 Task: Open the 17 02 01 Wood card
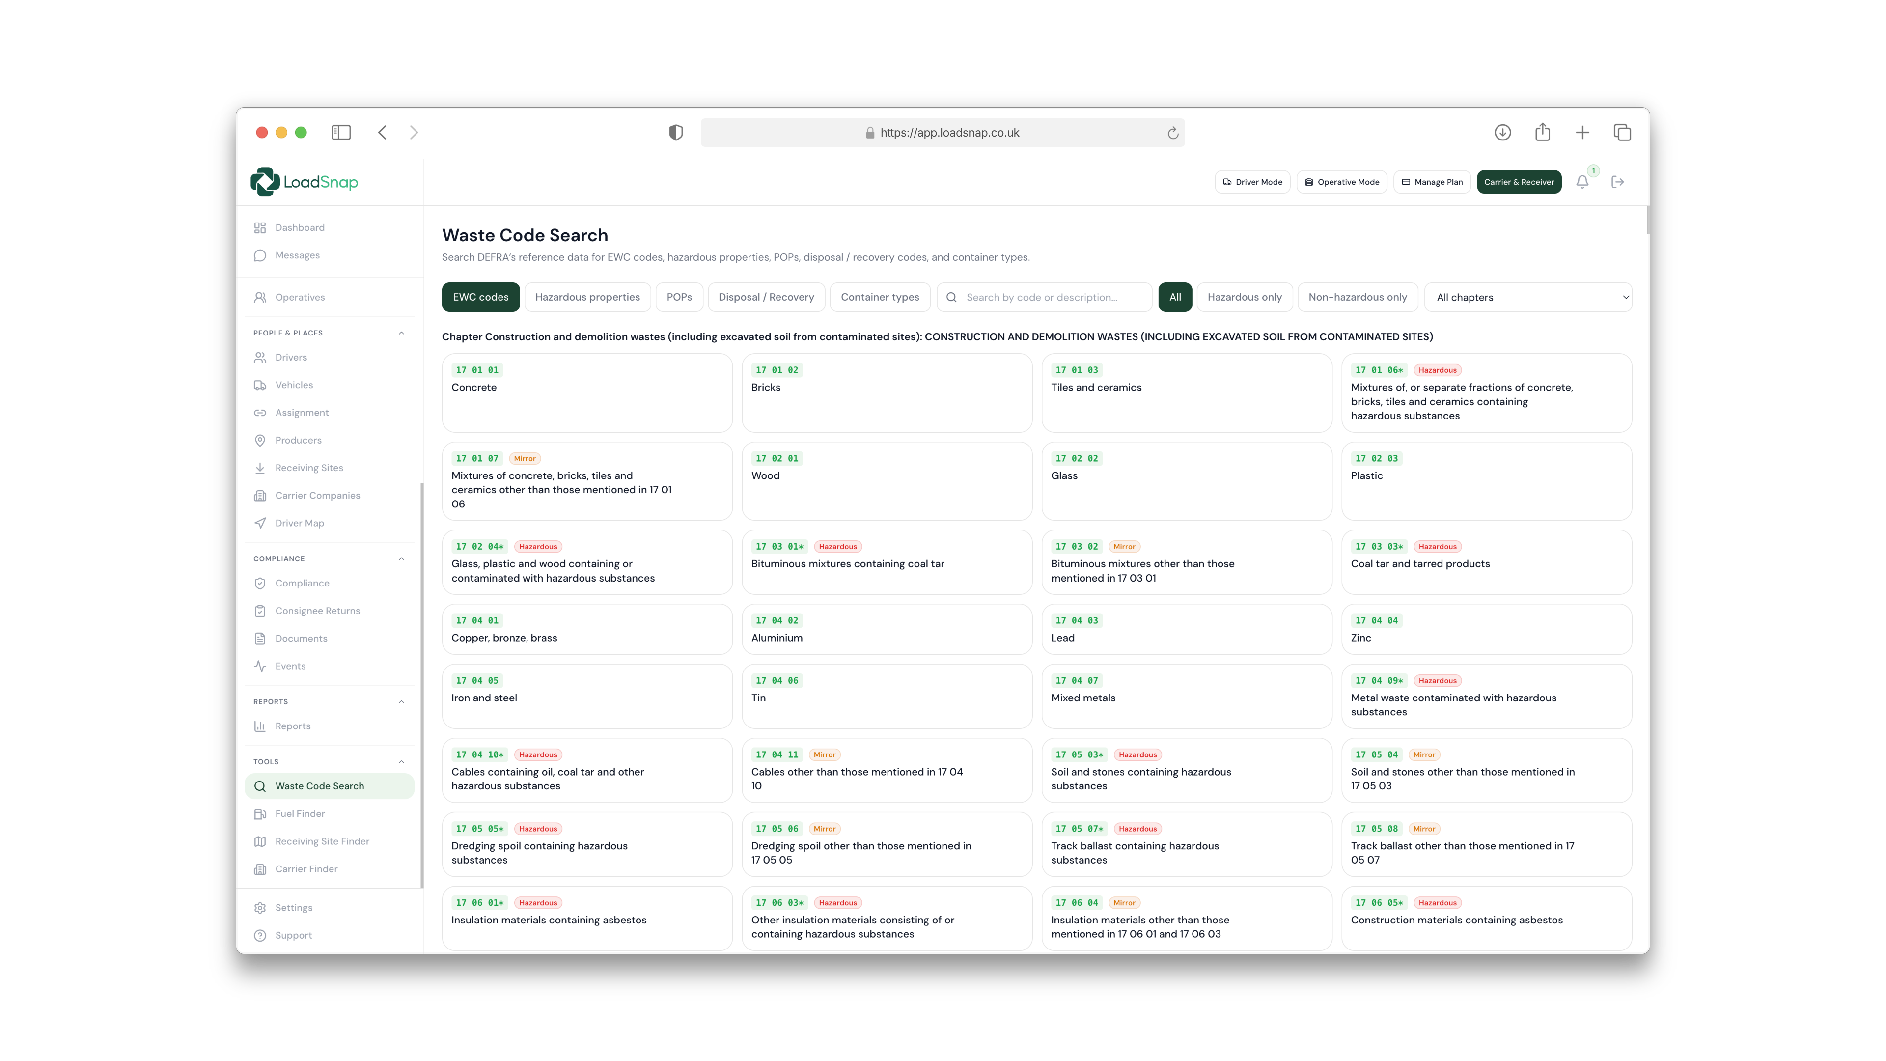pyautogui.click(x=887, y=481)
